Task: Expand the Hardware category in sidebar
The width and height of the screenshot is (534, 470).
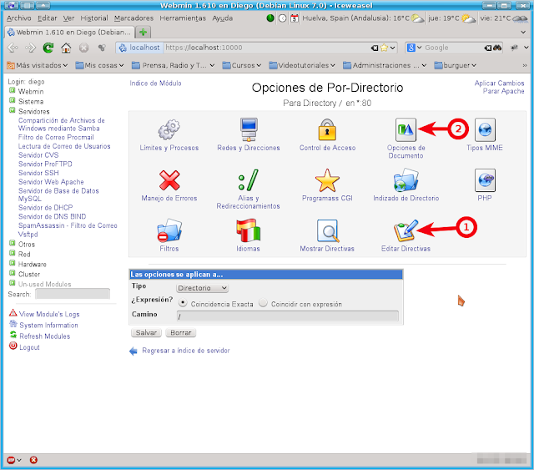Action: pos(13,263)
